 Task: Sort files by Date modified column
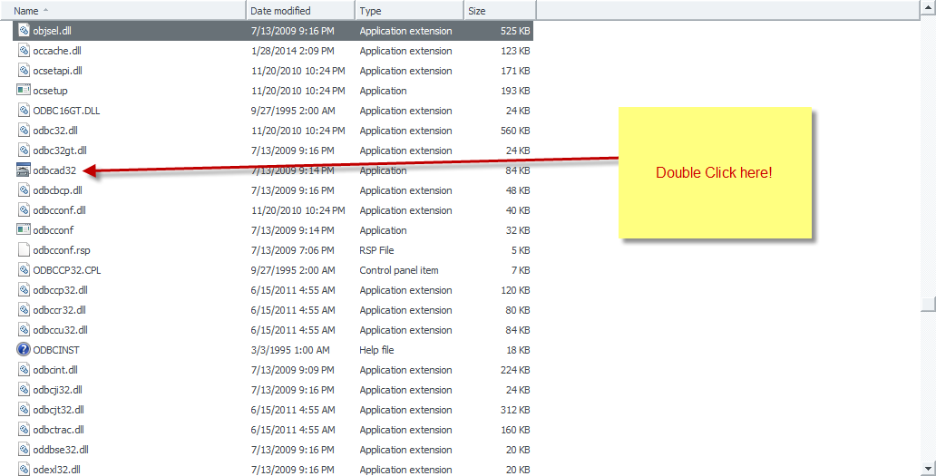point(299,11)
